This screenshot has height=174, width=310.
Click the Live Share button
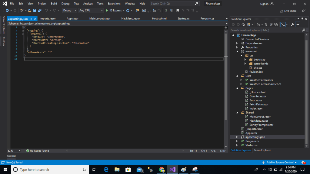pos(288,11)
